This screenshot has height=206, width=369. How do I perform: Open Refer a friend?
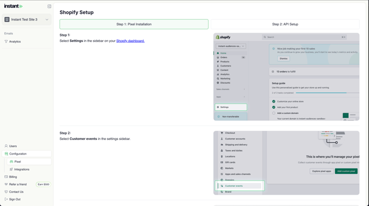point(18,185)
